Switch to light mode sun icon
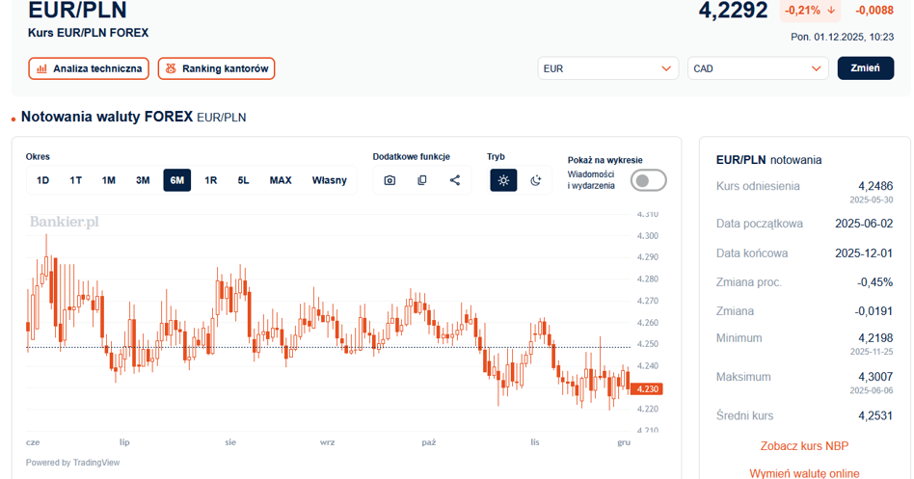 503,180
